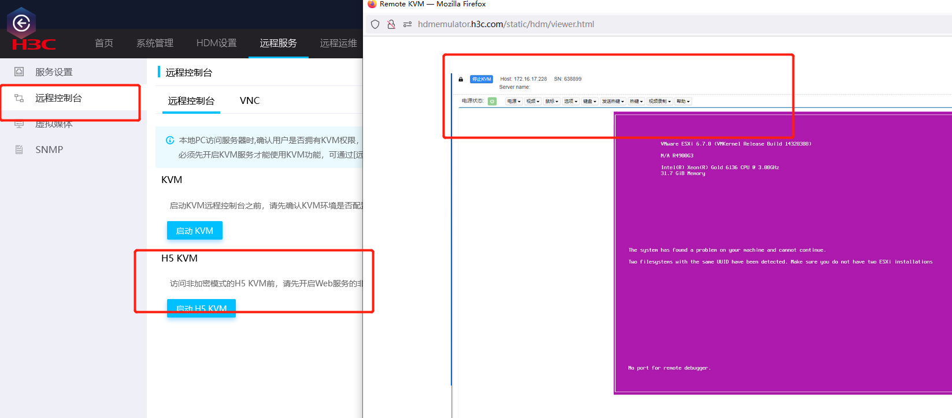The height and width of the screenshot is (418, 952).
Task: Click the 远程控制台 sidebar network icon
Action: [x=19, y=98]
